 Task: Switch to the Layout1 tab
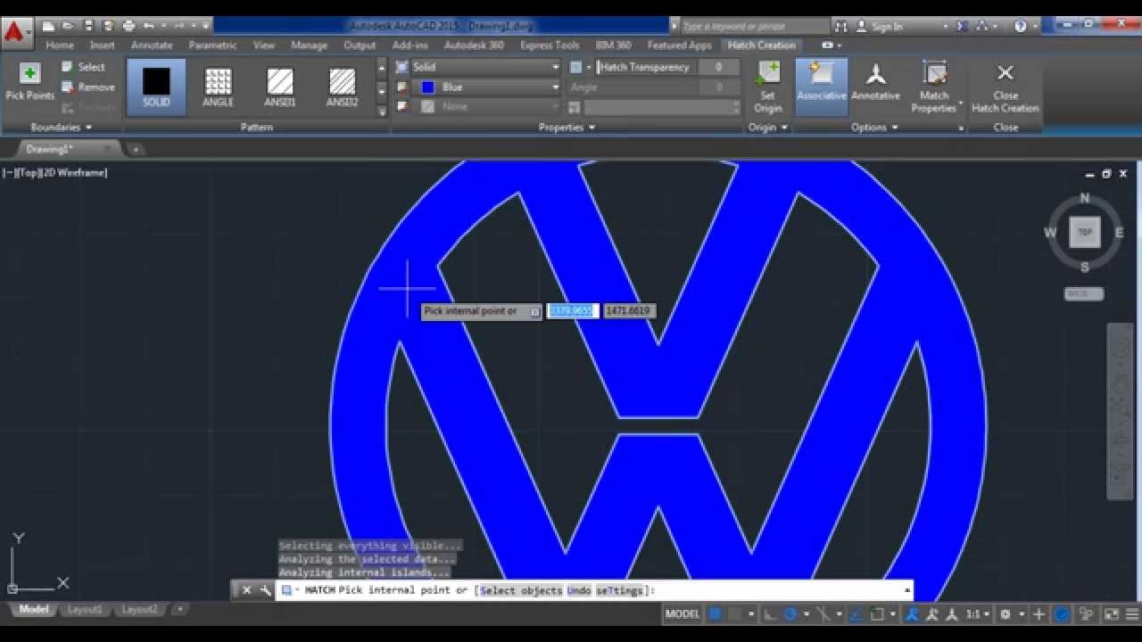click(85, 610)
